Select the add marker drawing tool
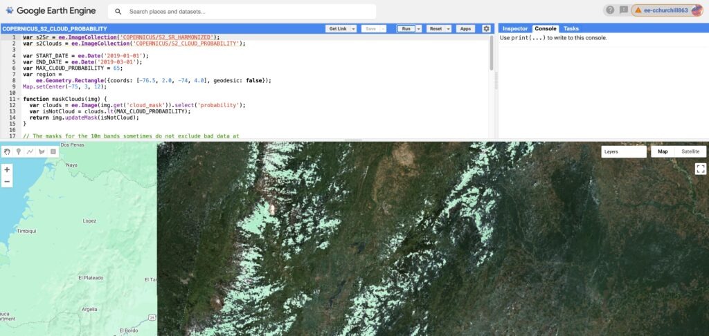 (x=18, y=151)
